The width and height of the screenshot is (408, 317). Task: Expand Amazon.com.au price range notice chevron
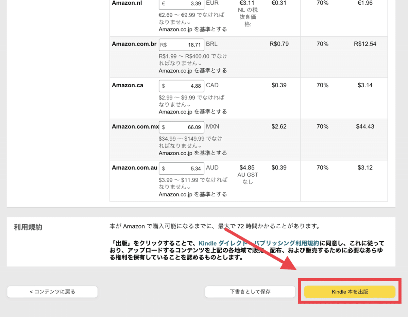189,188
